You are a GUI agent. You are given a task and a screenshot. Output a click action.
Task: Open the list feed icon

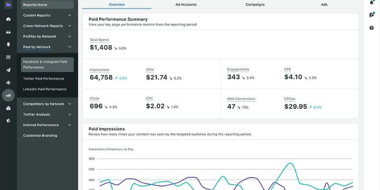click(9, 57)
